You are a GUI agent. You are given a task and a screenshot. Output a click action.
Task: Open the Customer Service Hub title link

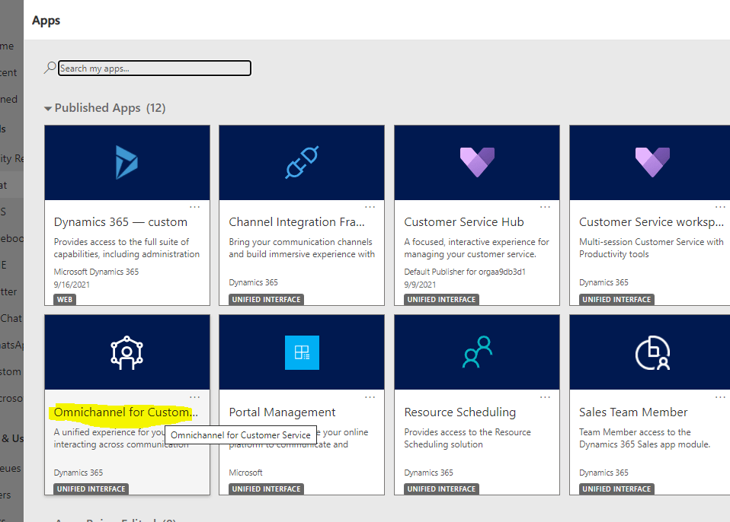tap(463, 222)
